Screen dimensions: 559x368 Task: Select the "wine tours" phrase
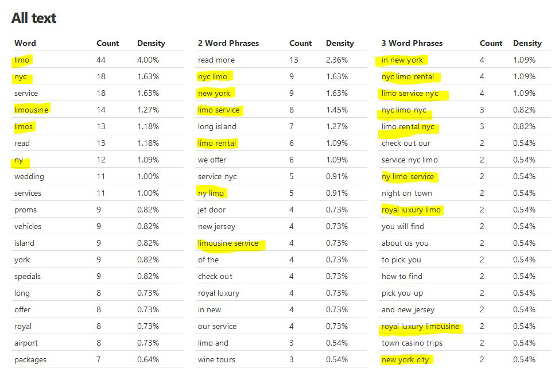(216, 359)
